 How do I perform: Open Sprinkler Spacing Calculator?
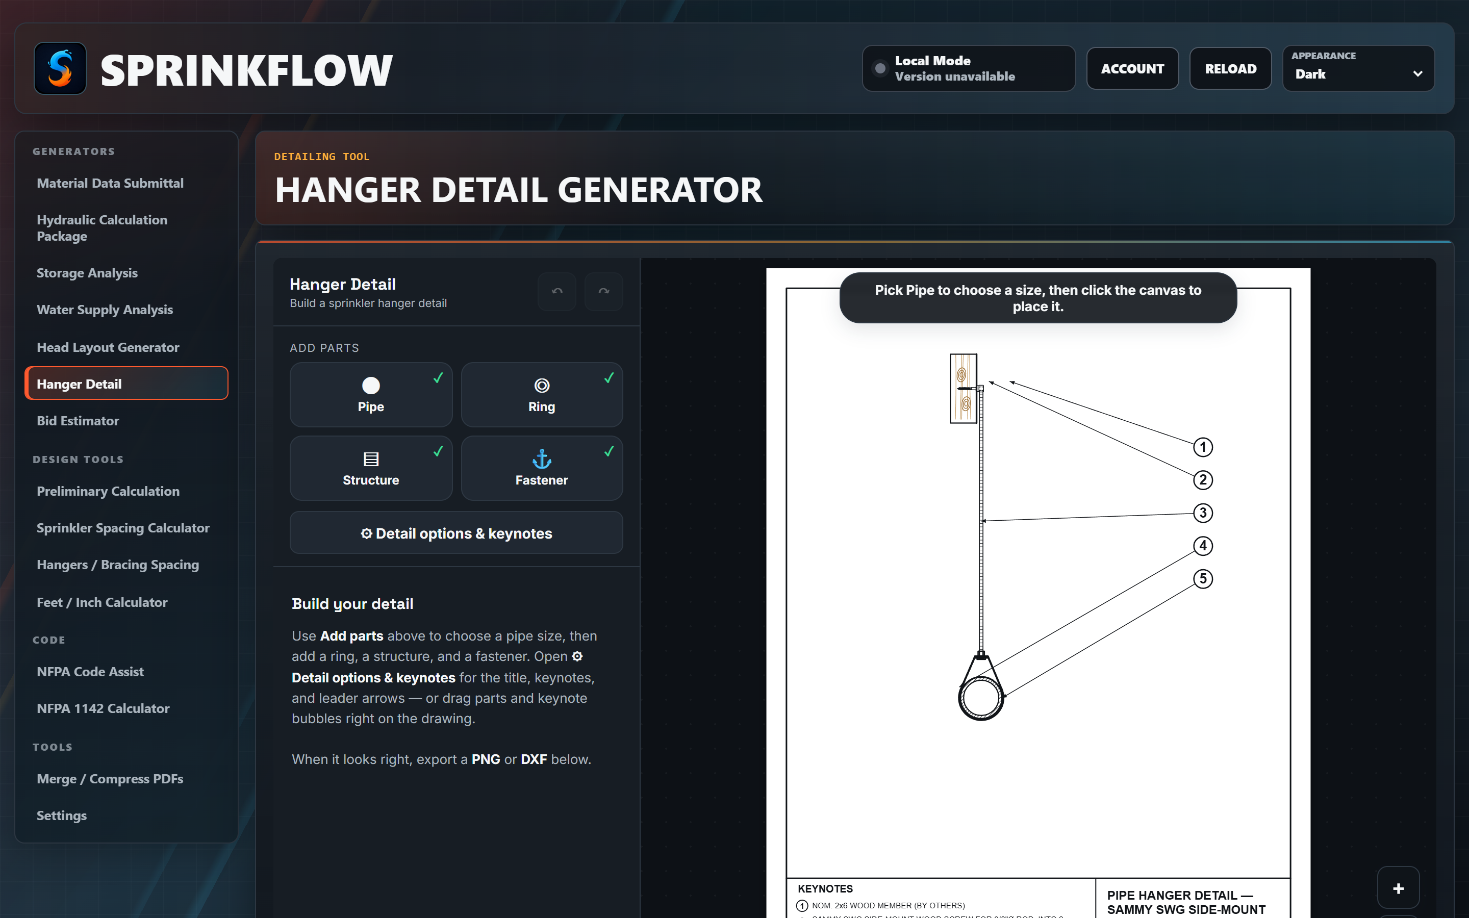tap(126, 528)
